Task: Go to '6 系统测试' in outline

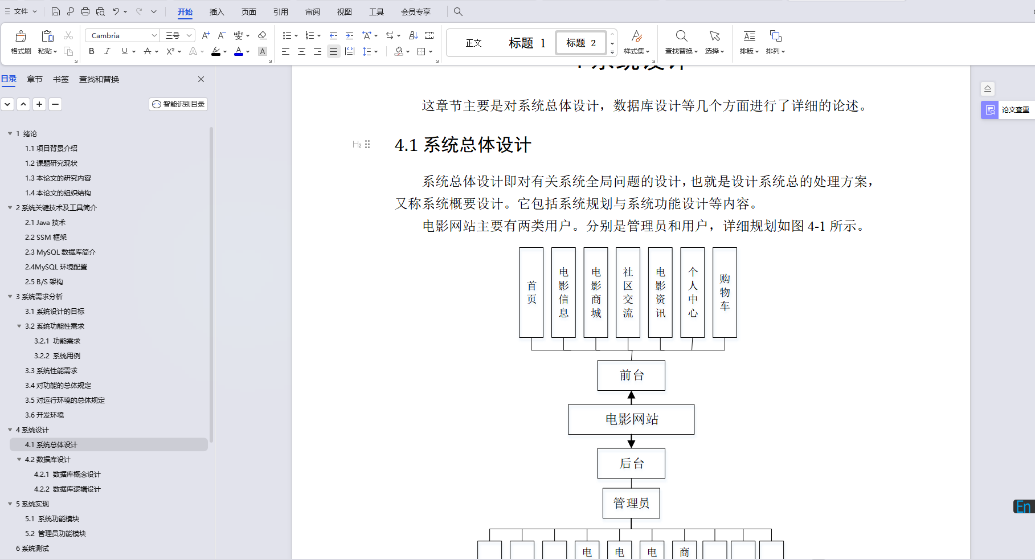Action: click(32, 548)
